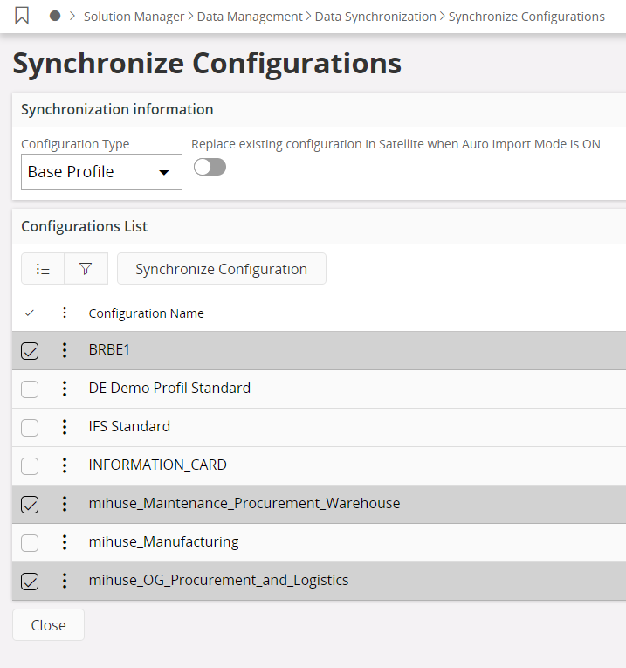
Task: Open row menu for INFORMATION_CARD
Action: coord(64,465)
